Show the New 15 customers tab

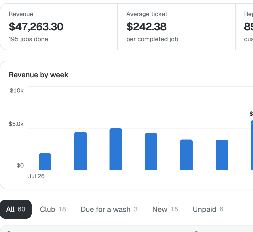pos(165,209)
